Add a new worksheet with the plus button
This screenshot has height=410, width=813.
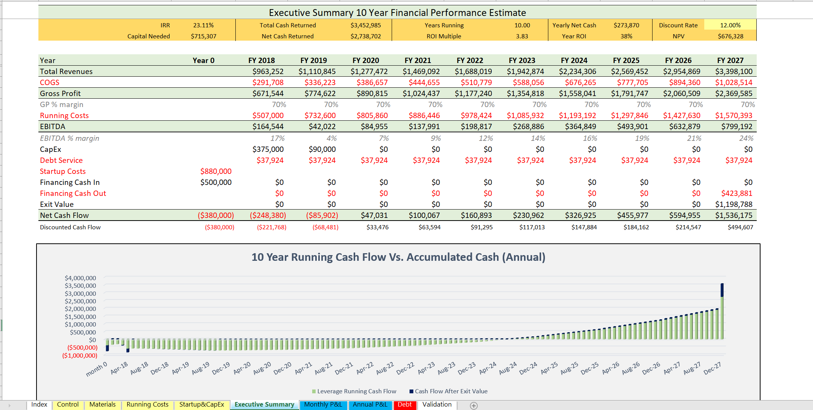[474, 405]
